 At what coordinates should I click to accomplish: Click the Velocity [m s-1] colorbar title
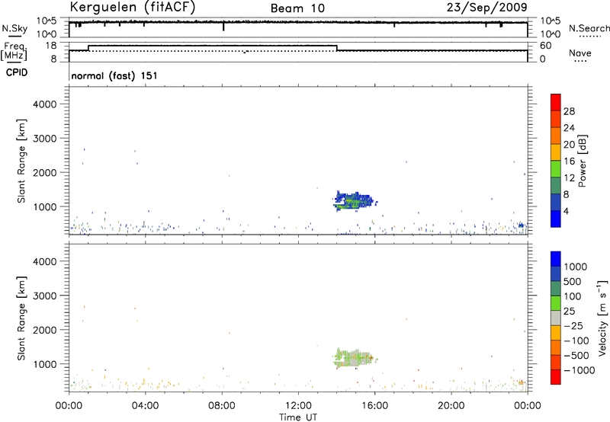(x=602, y=318)
